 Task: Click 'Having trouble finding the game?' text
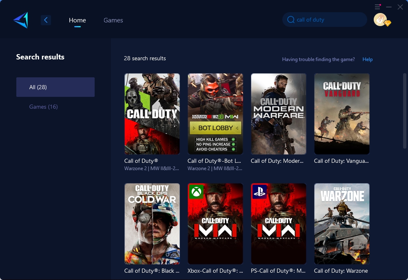tap(318, 59)
